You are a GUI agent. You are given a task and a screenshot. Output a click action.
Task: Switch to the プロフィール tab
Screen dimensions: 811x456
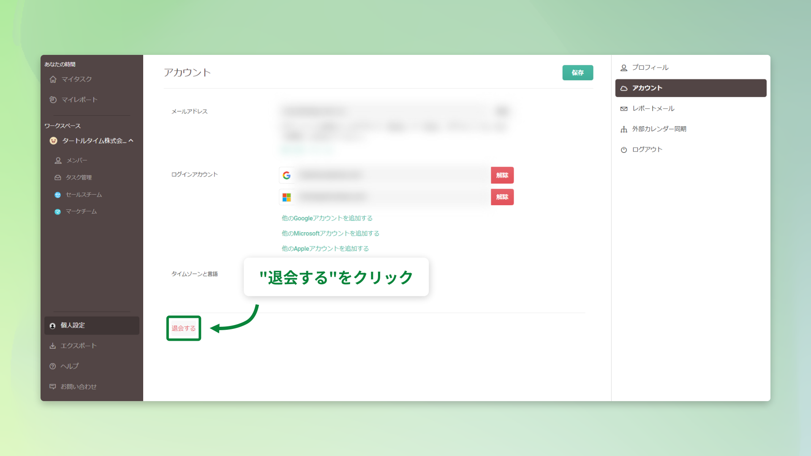[650, 67]
